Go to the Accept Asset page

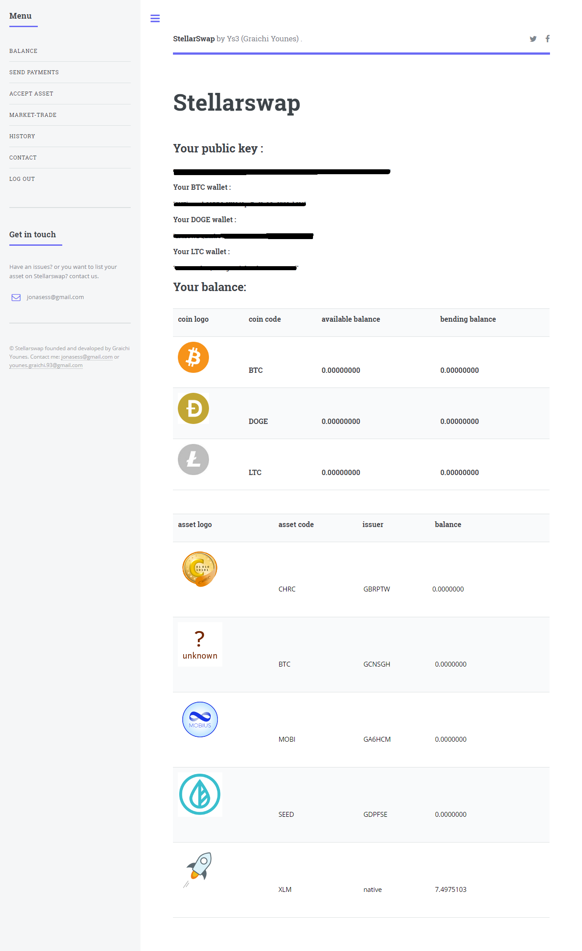pyautogui.click(x=31, y=94)
